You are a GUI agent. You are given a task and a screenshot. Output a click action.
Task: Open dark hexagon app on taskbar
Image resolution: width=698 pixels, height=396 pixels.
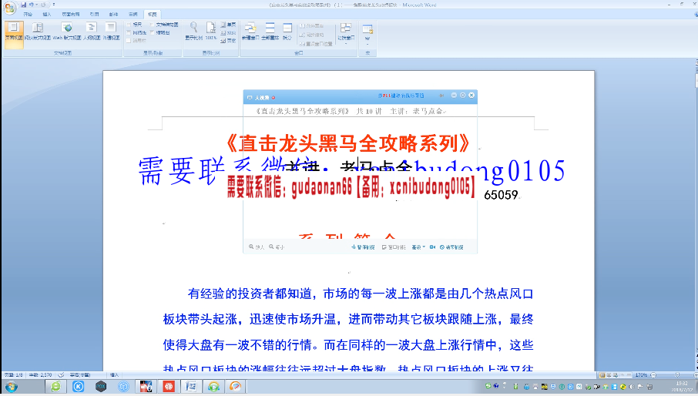pos(101,387)
